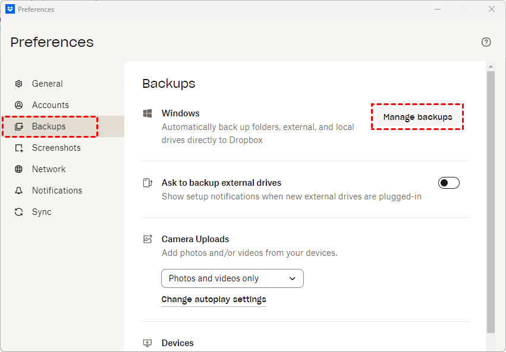Image resolution: width=506 pixels, height=352 pixels.
Task: Click the Accounts person icon
Action: (19, 105)
